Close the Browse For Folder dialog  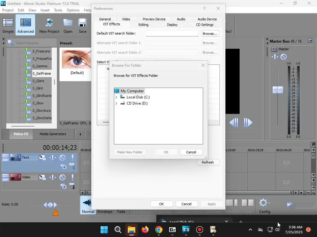(x=203, y=65)
